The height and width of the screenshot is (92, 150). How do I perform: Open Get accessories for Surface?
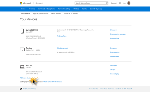[114, 52]
